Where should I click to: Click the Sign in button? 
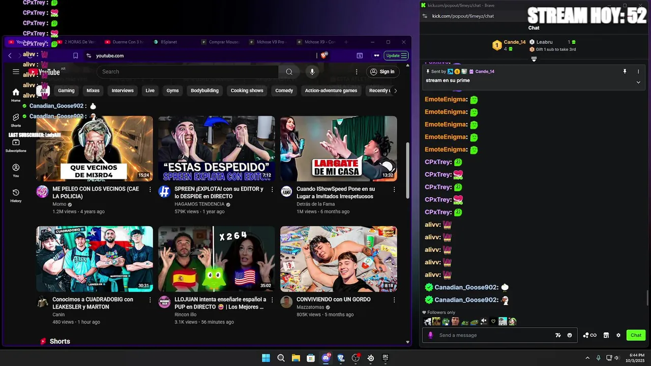click(x=382, y=72)
